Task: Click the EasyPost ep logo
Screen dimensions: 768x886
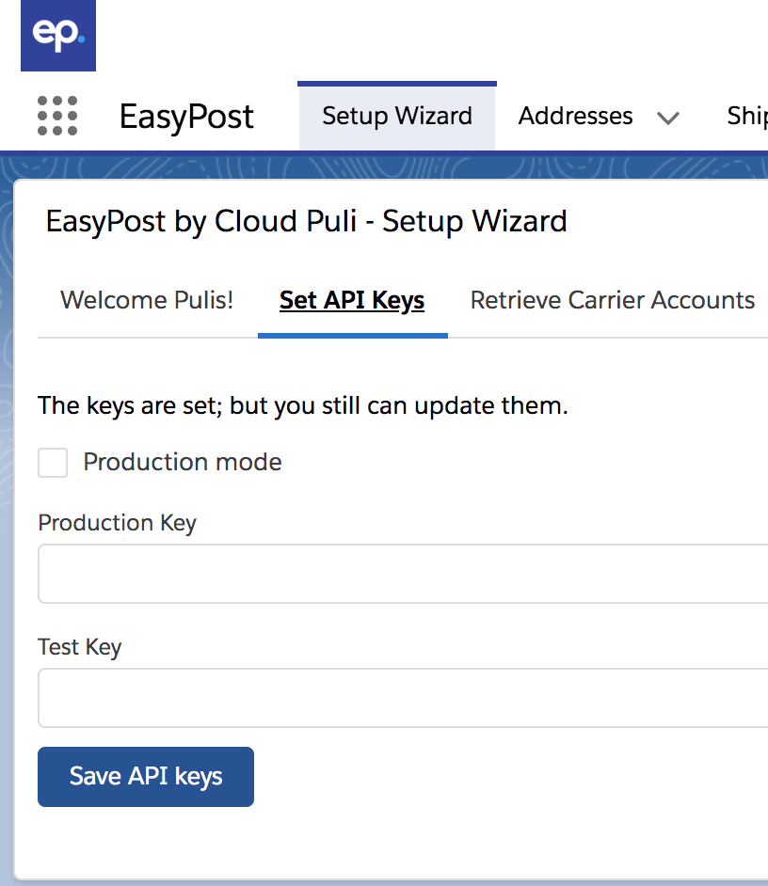Action: (58, 36)
